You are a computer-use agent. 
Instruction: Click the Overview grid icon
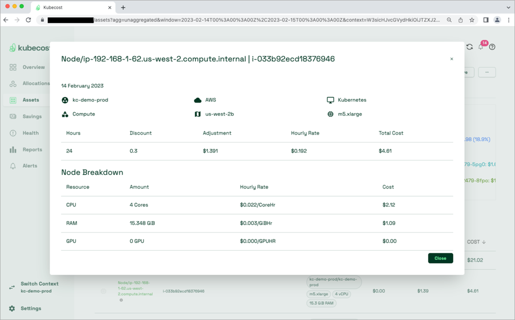tap(13, 67)
